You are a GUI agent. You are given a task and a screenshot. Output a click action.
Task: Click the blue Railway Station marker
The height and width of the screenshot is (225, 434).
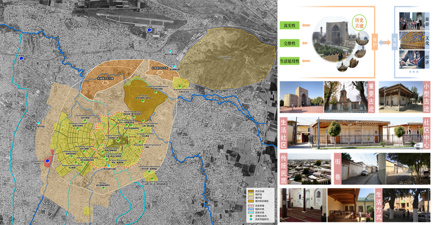tap(22, 59)
